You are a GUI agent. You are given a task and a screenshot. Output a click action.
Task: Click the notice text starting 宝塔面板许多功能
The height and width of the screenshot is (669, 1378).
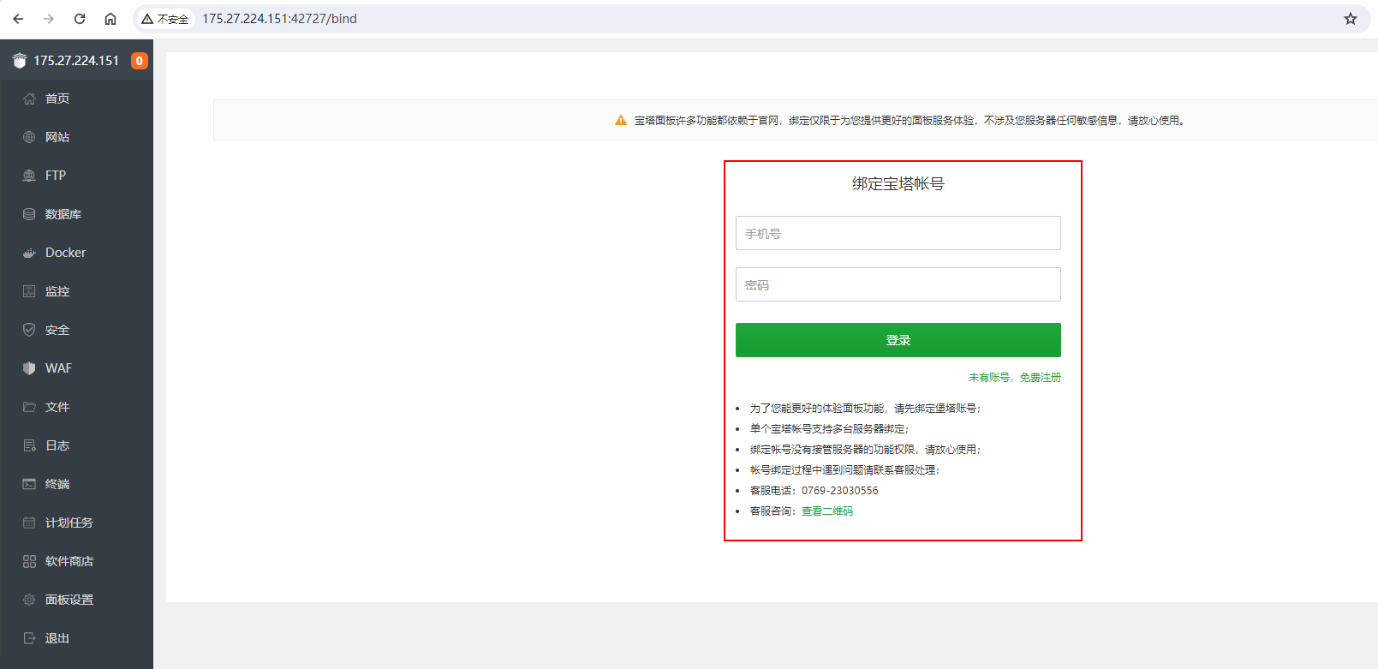[x=911, y=121]
